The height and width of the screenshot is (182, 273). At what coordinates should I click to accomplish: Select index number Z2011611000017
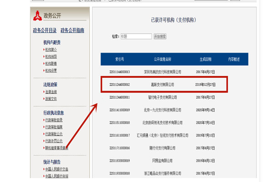coord(120,135)
